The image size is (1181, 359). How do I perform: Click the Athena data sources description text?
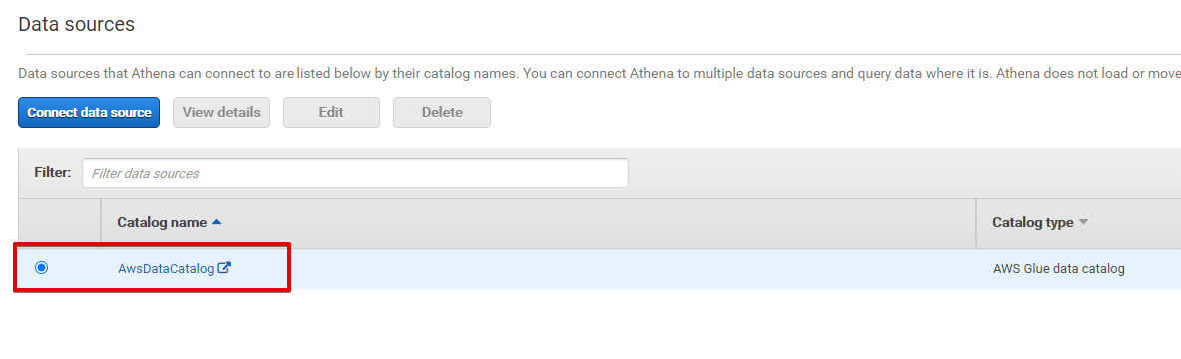tap(600, 74)
